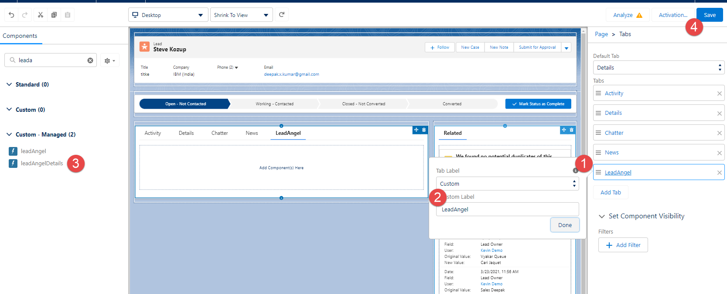The image size is (727, 294).
Task: Click the Undo arrow icon
Action: (x=11, y=15)
